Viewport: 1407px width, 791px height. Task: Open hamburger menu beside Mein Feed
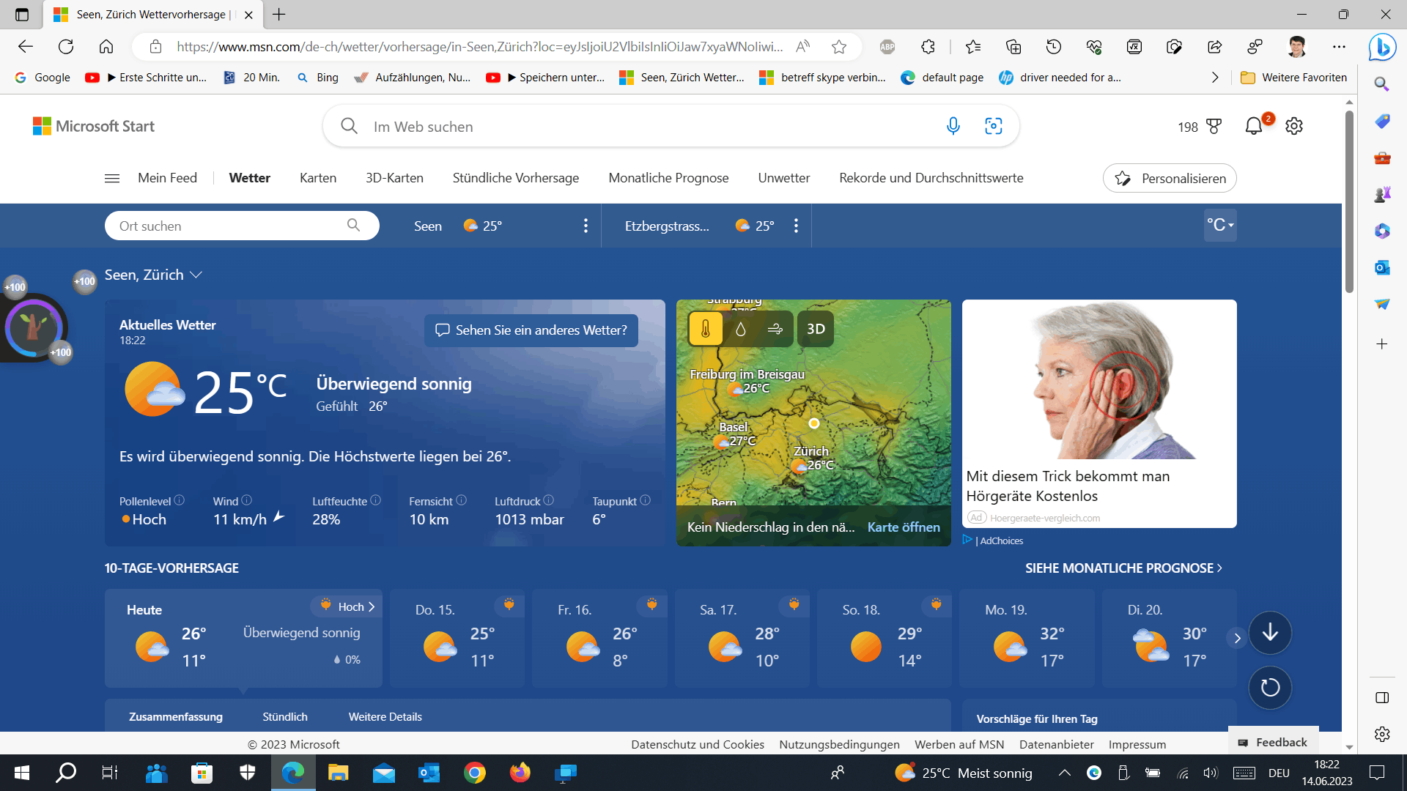(112, 178)
